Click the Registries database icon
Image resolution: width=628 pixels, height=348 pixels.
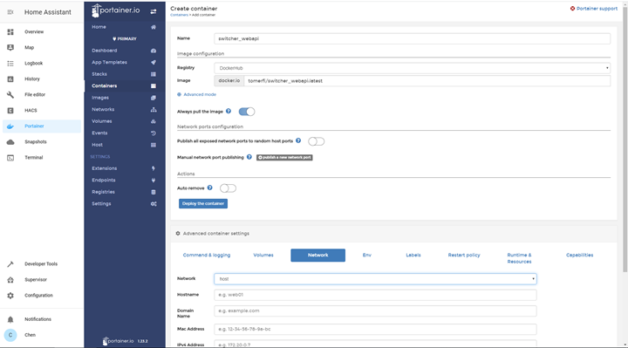coord(154,192)
